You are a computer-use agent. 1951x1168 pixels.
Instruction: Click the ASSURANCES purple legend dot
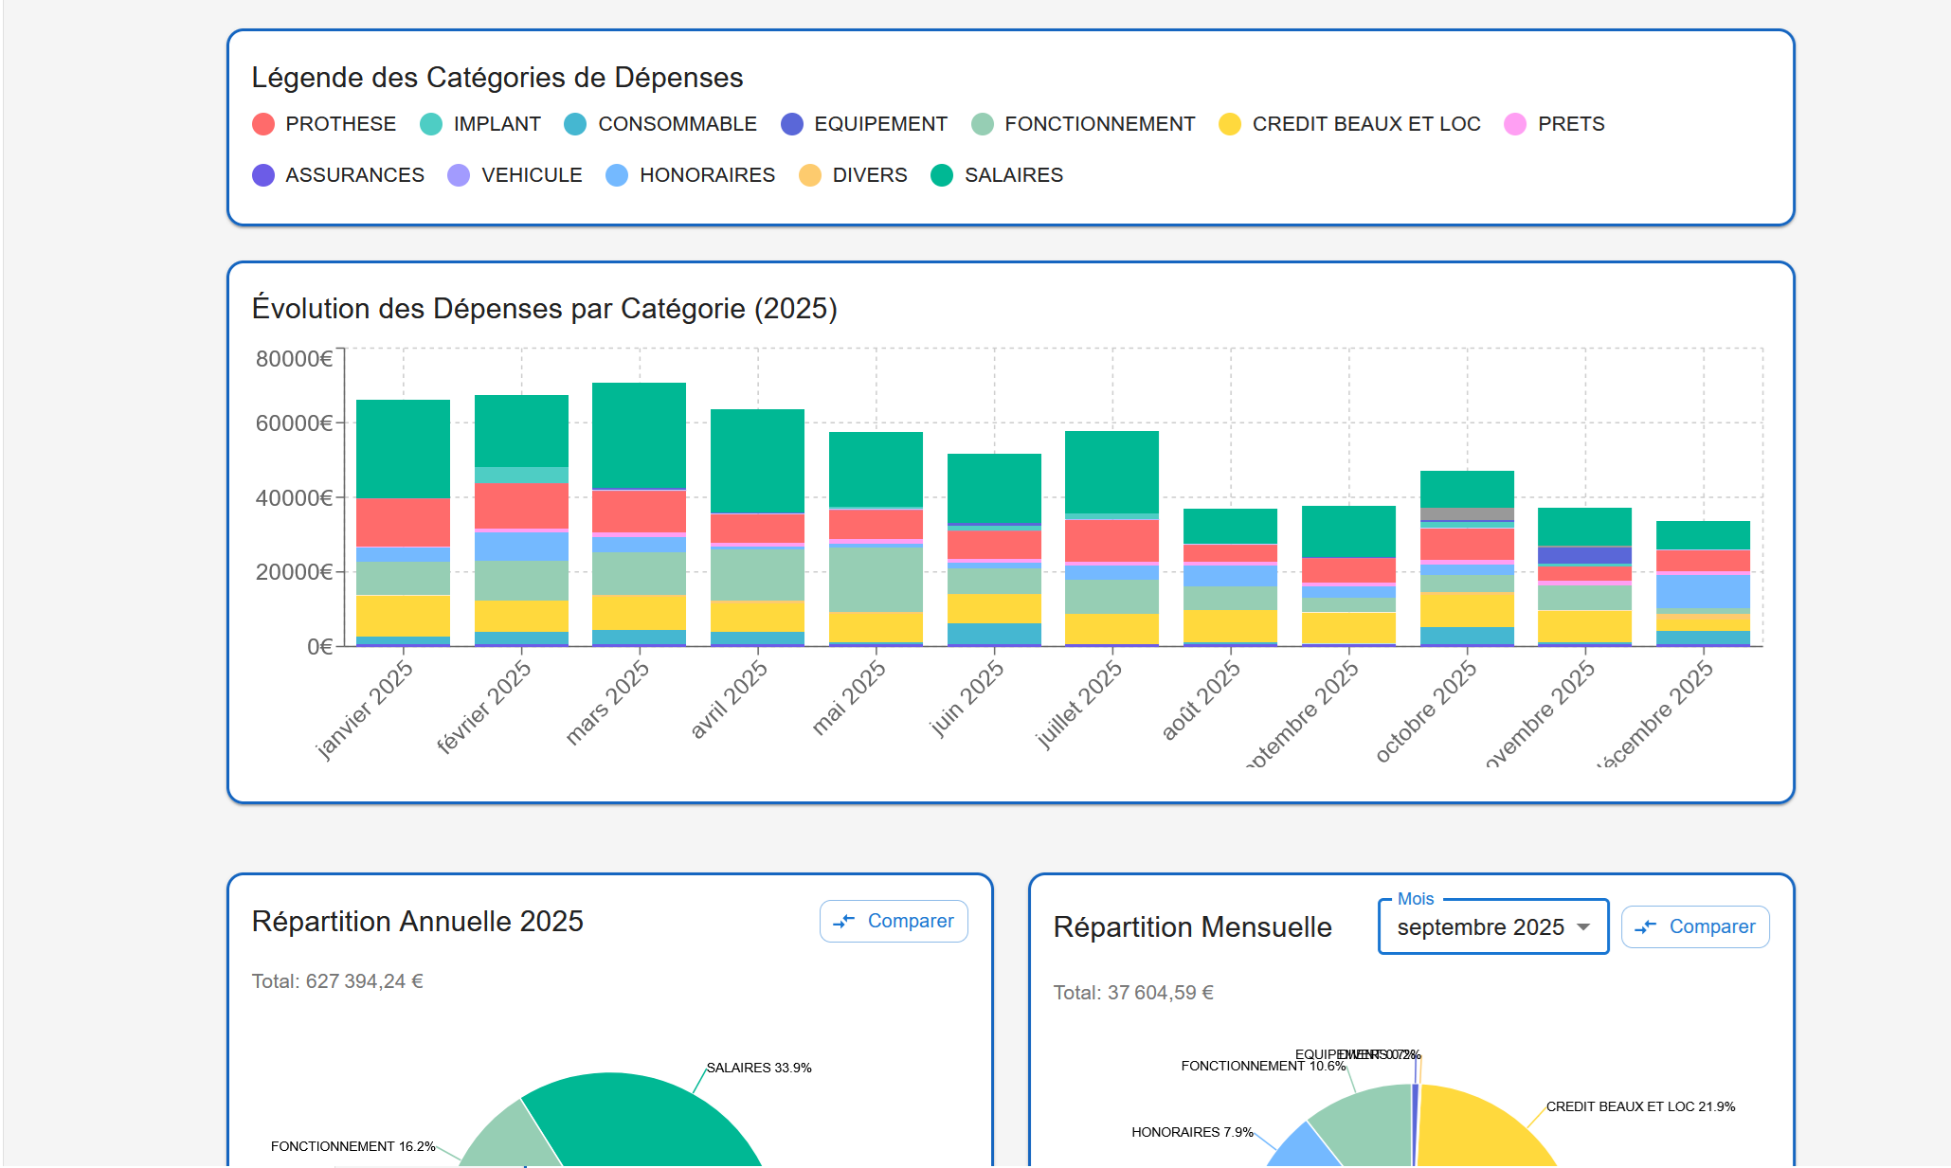coord(263,175)
